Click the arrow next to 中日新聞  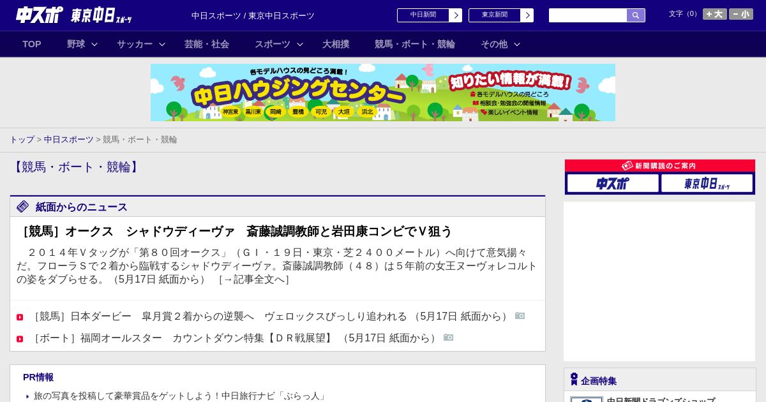(456, 15)
